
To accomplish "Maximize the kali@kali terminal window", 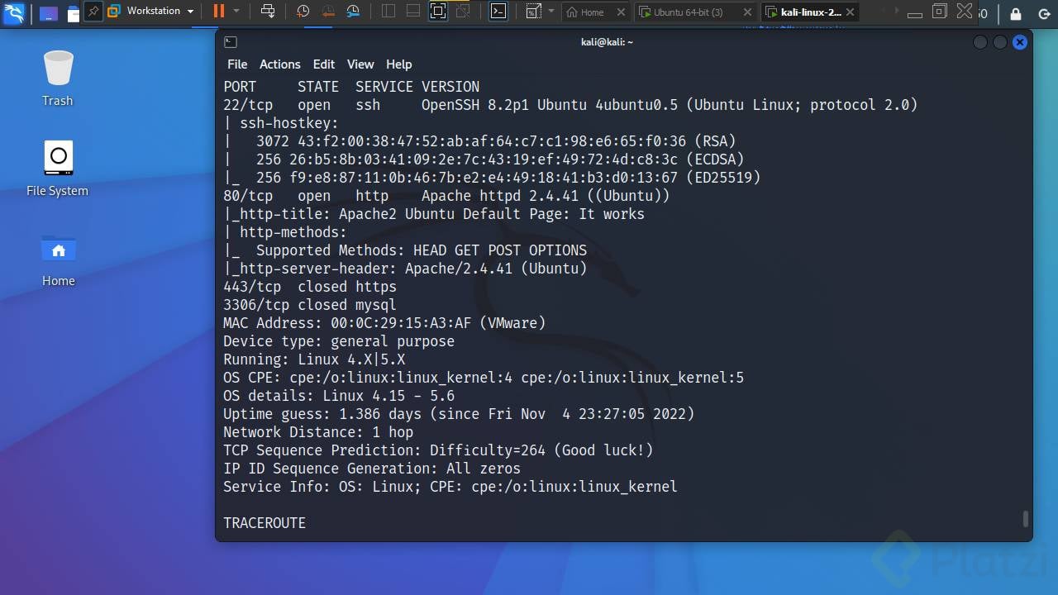I will coord(1000,42).
